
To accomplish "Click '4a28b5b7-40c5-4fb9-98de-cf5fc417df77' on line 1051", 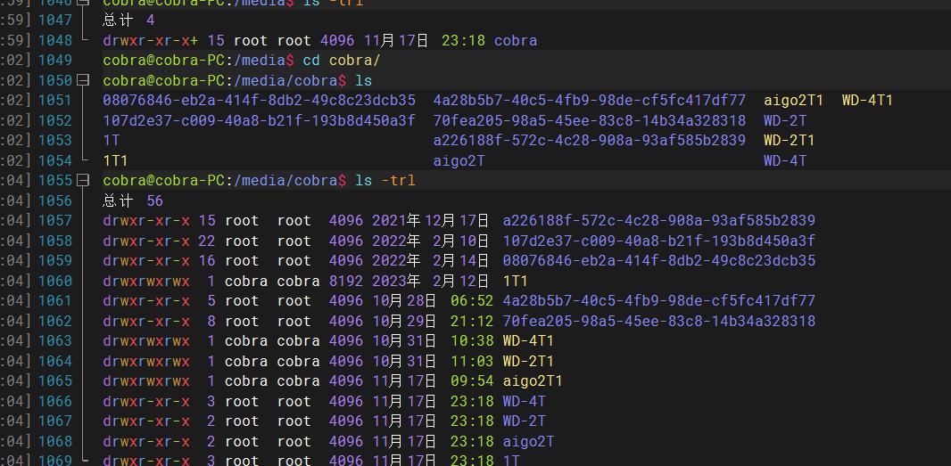I will click(x=590, y=101).
